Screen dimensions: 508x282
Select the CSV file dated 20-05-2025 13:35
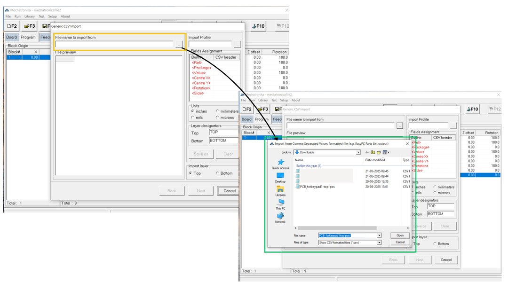352,181
